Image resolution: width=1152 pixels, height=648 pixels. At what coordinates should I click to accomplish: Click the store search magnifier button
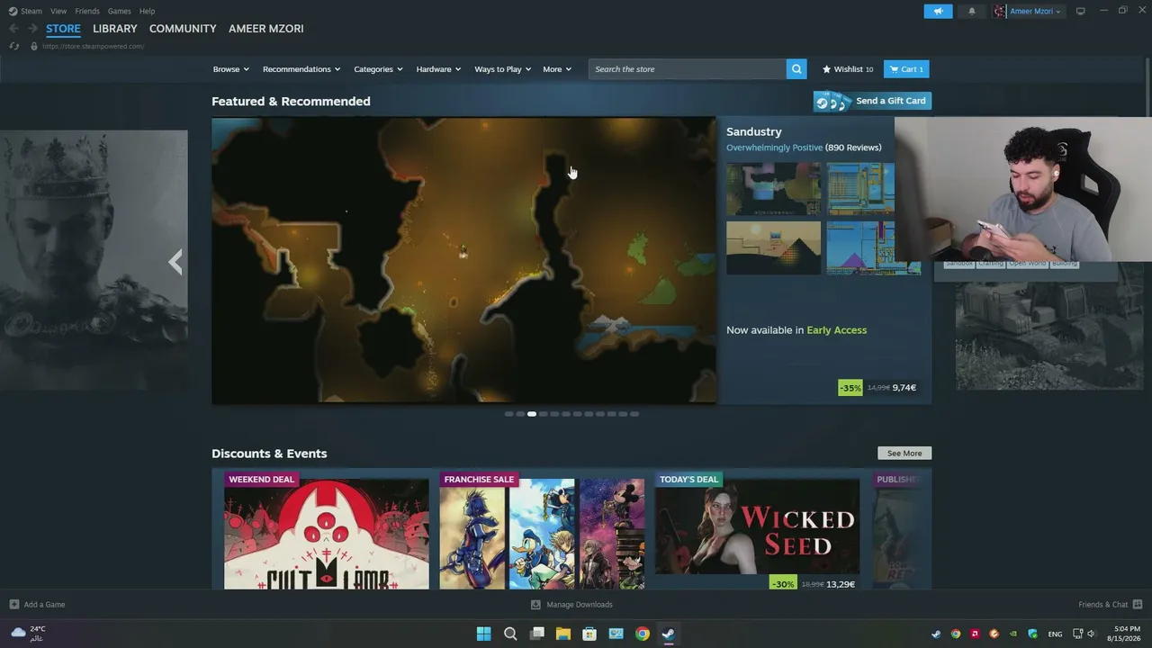point(796,69)
